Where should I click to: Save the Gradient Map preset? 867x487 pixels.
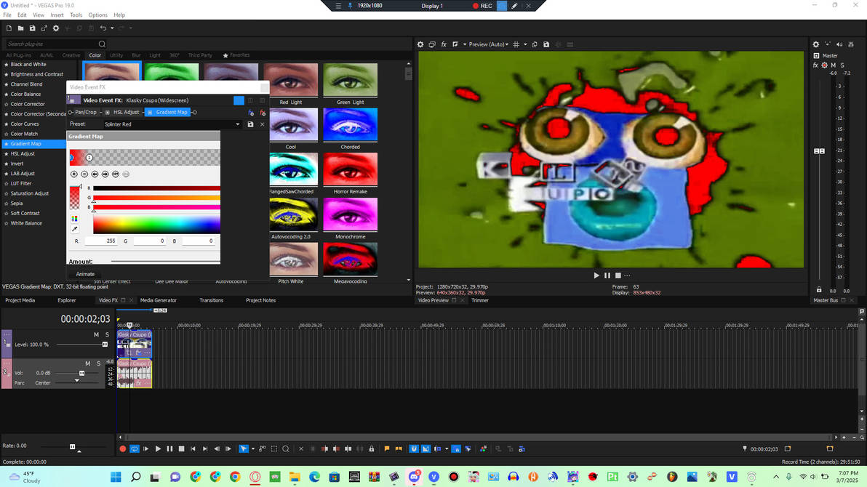[x=249, y=124]
